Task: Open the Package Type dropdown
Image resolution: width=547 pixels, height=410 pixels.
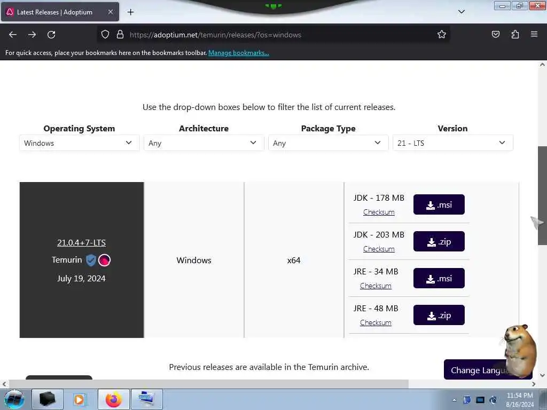Action: tap(329, 143)
